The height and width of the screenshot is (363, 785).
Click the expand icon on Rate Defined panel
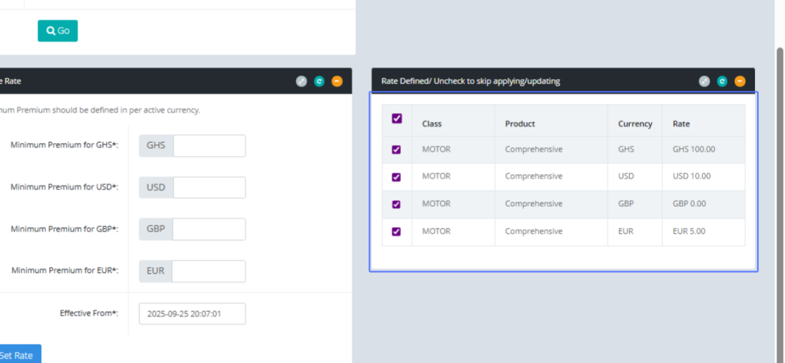click(704, 82)
